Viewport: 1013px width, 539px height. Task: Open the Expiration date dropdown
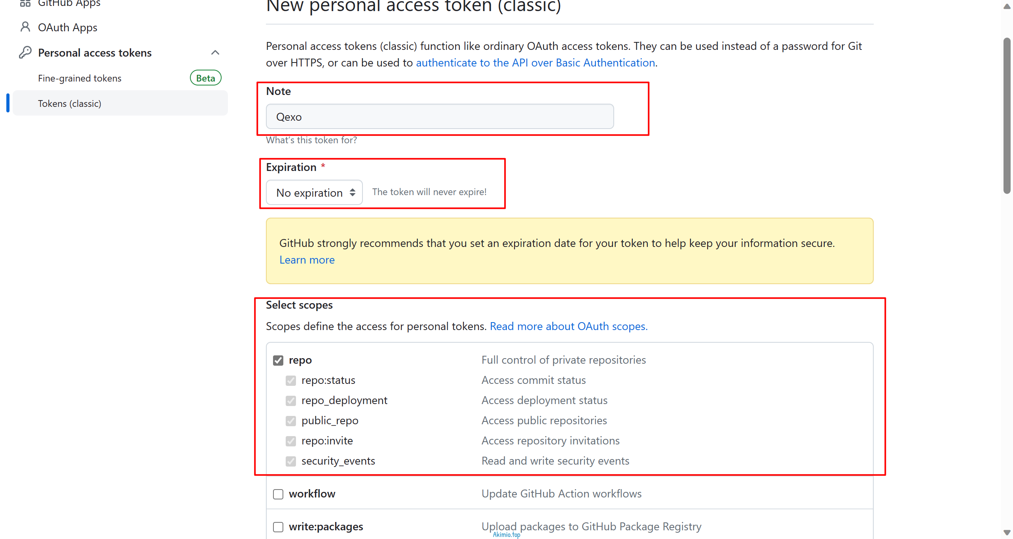coord(314,192)
